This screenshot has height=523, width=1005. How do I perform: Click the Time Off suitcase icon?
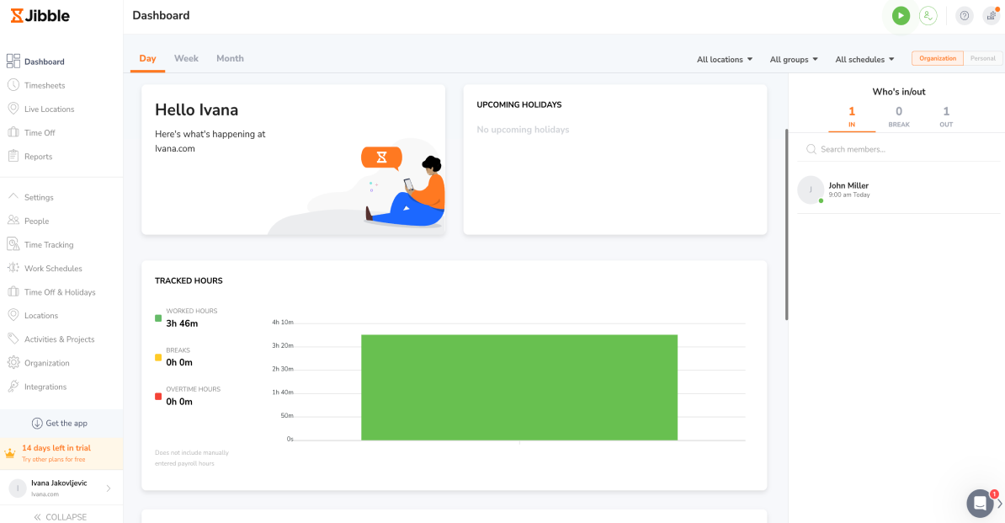[13, 133]
